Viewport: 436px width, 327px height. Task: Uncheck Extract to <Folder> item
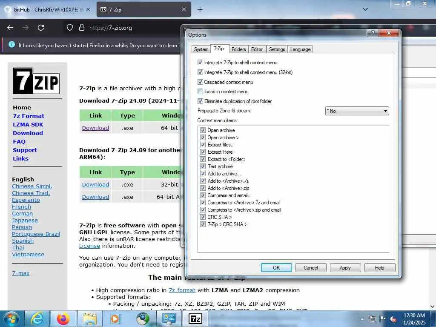click(x=203, y=159)
